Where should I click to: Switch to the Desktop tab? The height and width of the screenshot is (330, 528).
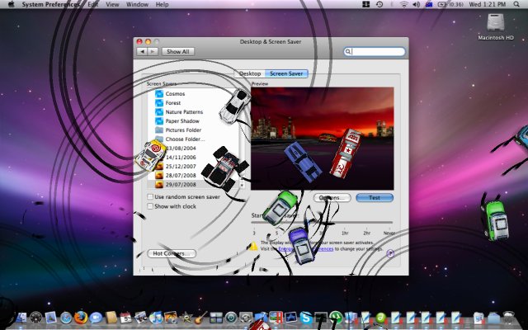250,73
